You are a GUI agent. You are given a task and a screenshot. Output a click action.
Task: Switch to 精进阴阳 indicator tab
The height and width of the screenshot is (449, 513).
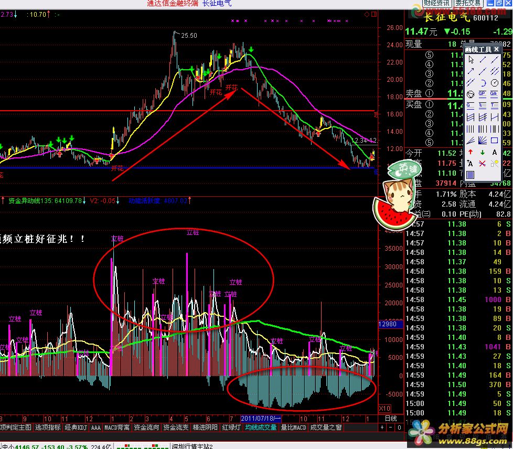pyautogui.click(x=205, y=427)
